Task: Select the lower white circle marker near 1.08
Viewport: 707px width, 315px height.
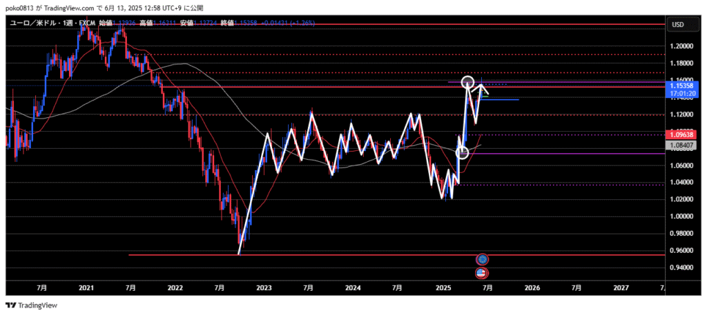Action: [x=462, y=152]
